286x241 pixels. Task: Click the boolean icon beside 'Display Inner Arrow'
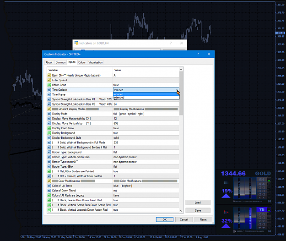coord(49,128)
